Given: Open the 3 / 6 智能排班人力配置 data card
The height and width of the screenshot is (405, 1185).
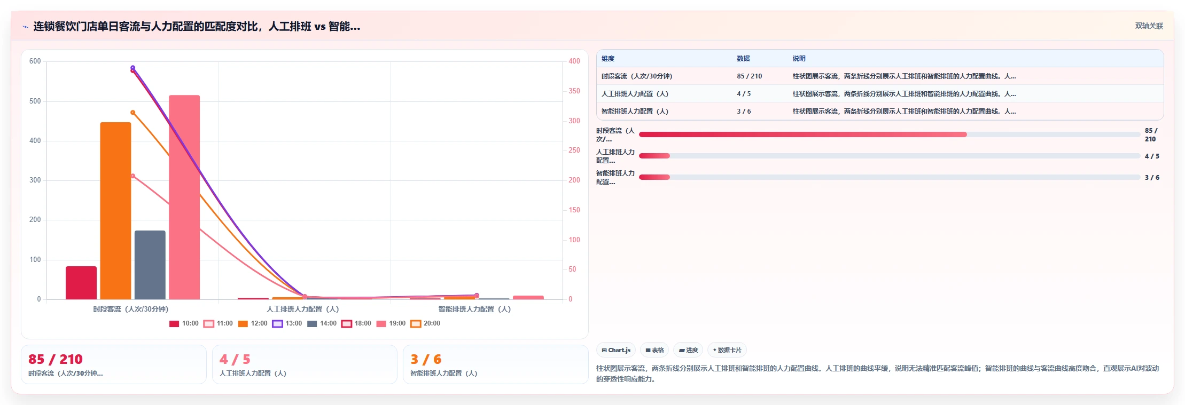Looking at the screenshot, I should click(496, 364).
